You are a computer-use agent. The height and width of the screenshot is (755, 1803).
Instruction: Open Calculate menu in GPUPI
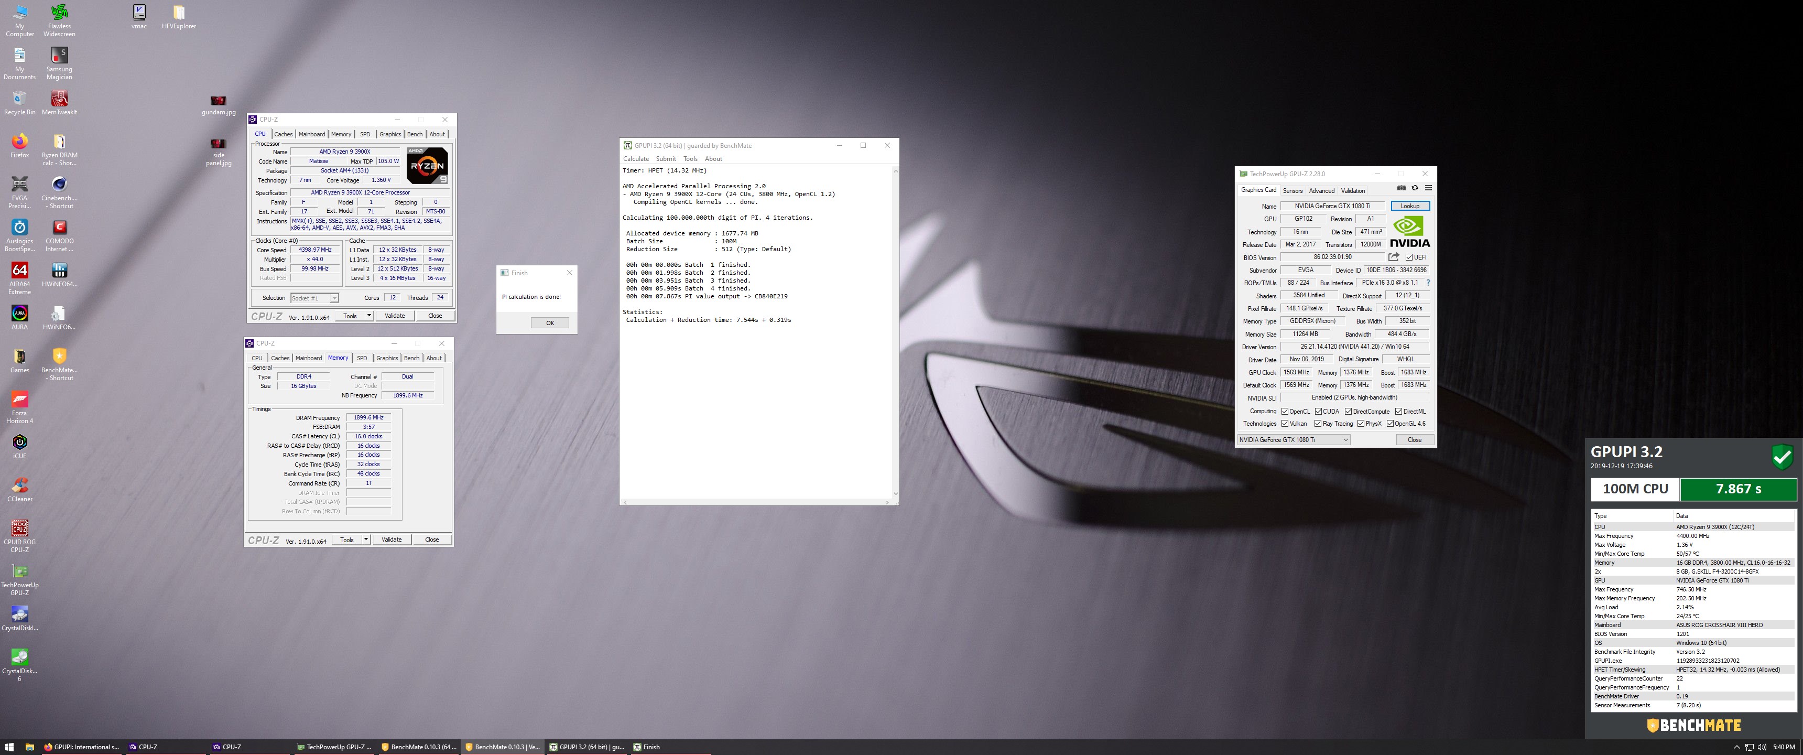[x=636, y=159]
